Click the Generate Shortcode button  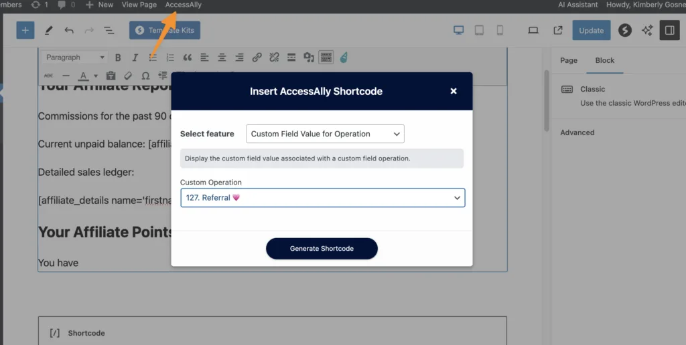click(322, 249)
